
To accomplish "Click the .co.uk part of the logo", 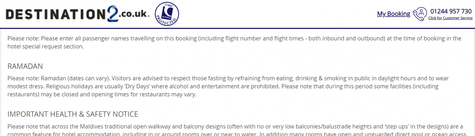I will tap(134, 14).
